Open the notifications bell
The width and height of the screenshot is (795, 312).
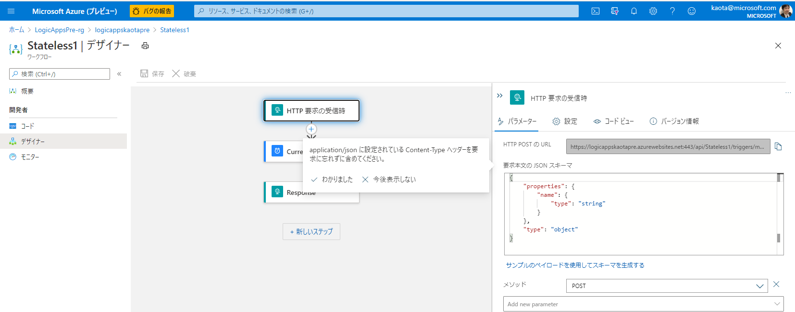tap(634, 11)
